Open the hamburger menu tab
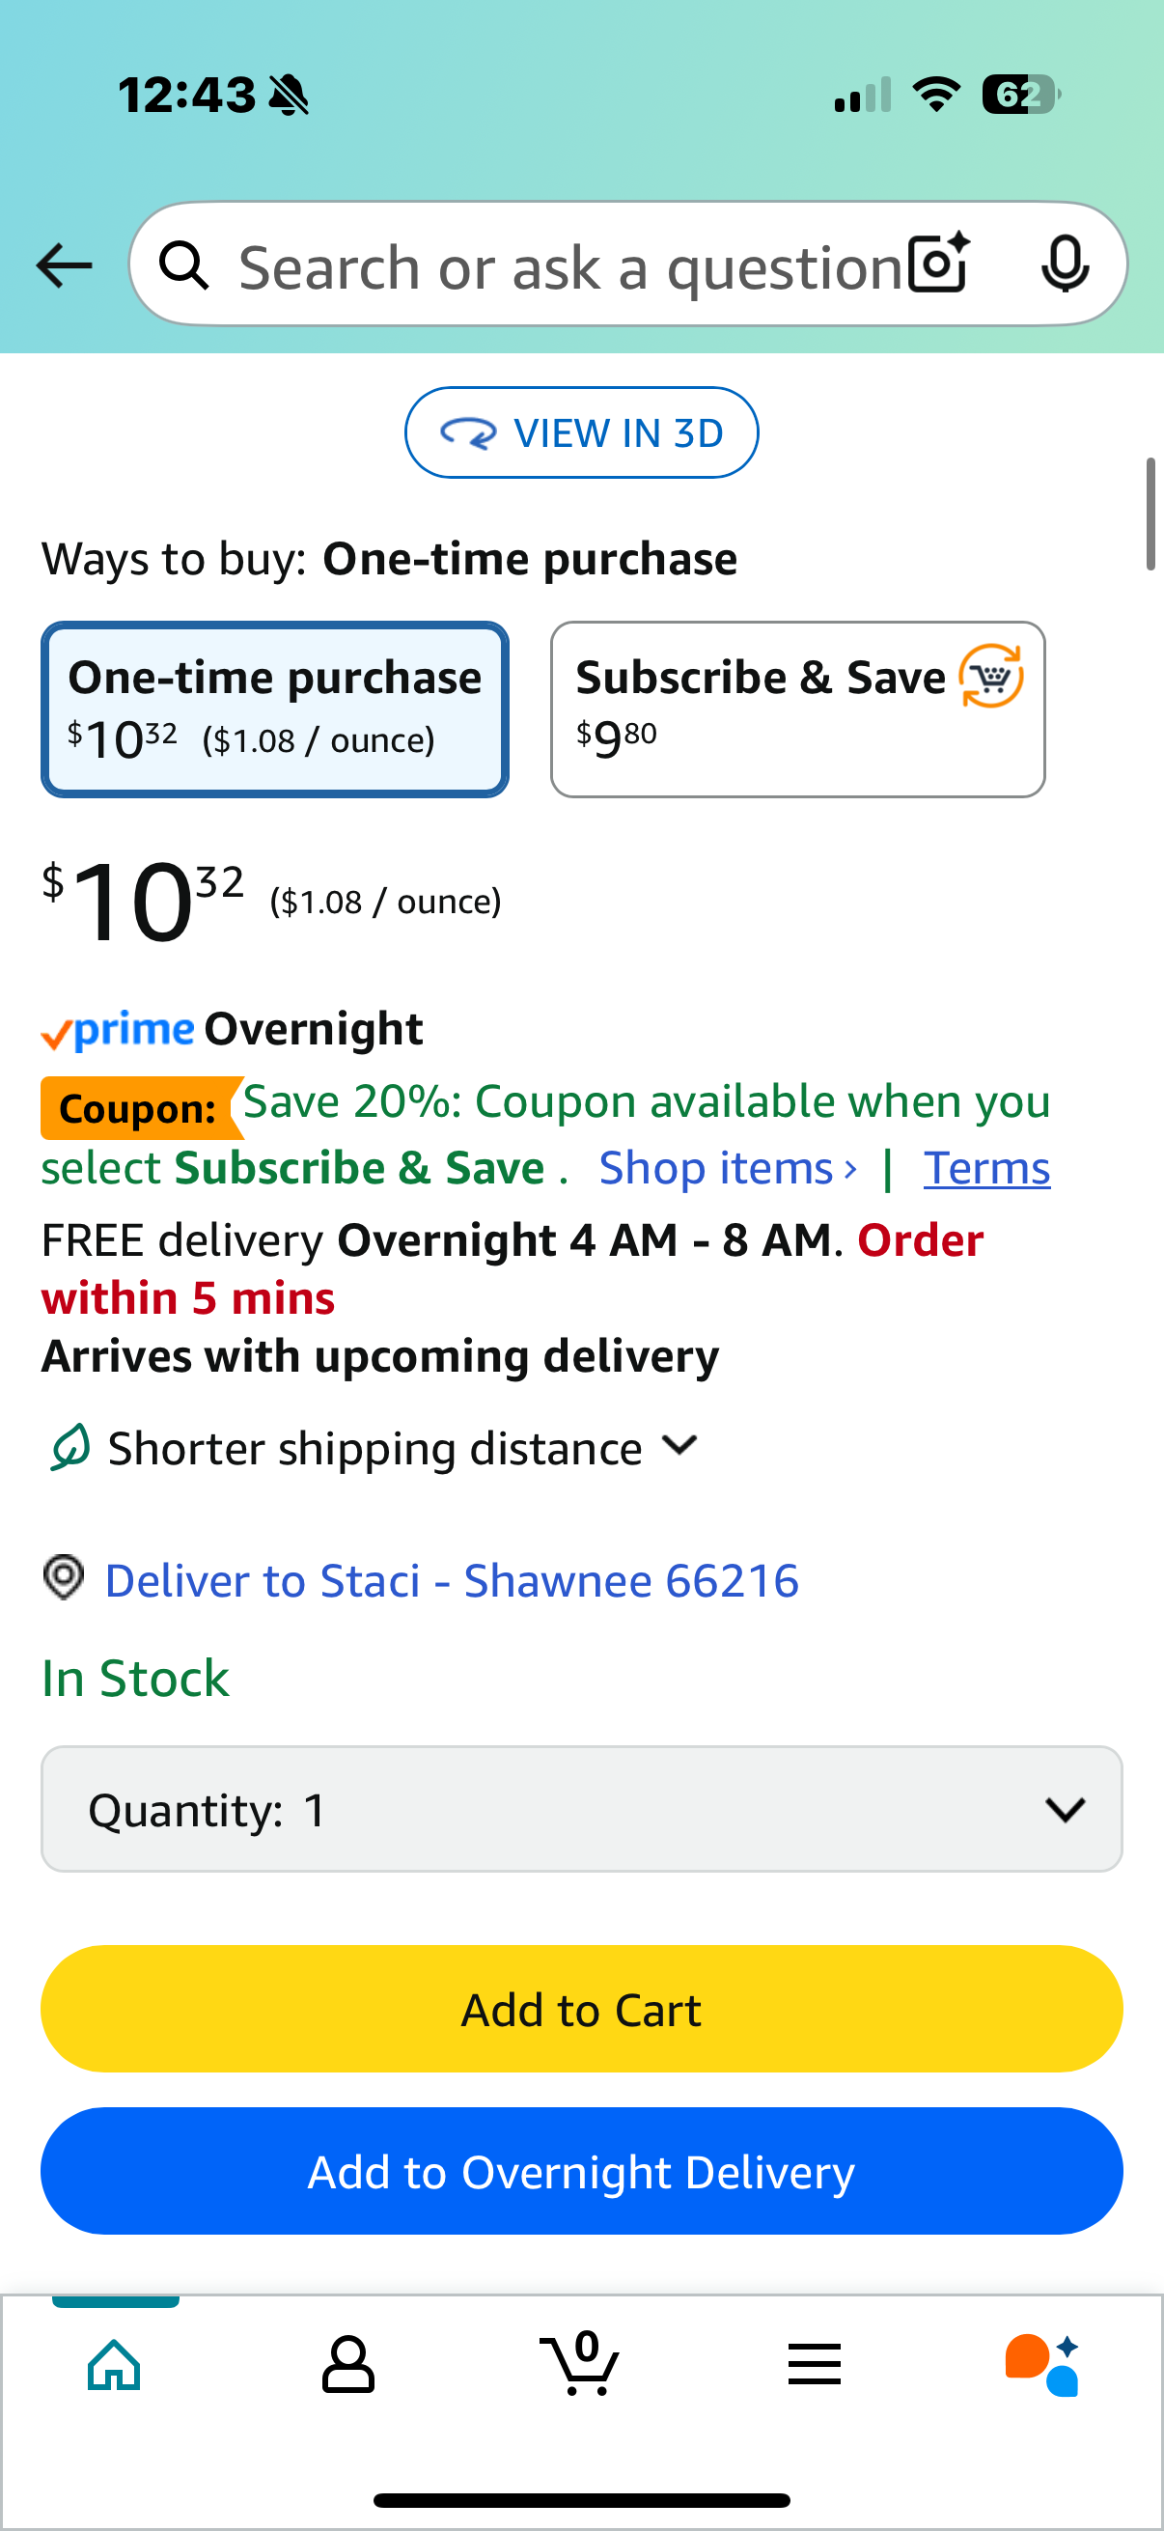This screenshot has width=1164, height=2531. coord(815,2364)
